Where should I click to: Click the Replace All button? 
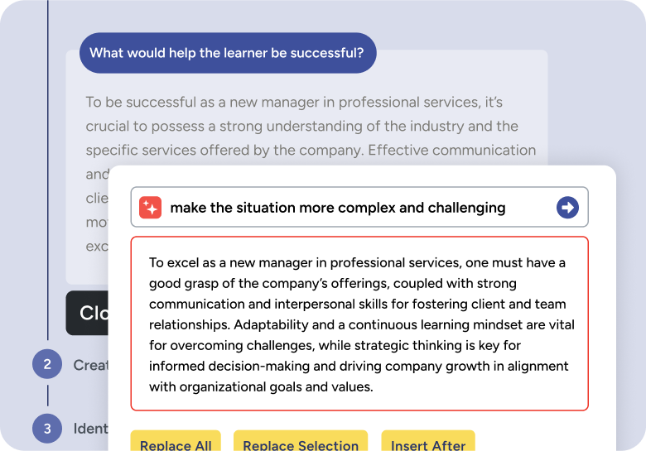point(176,441)
